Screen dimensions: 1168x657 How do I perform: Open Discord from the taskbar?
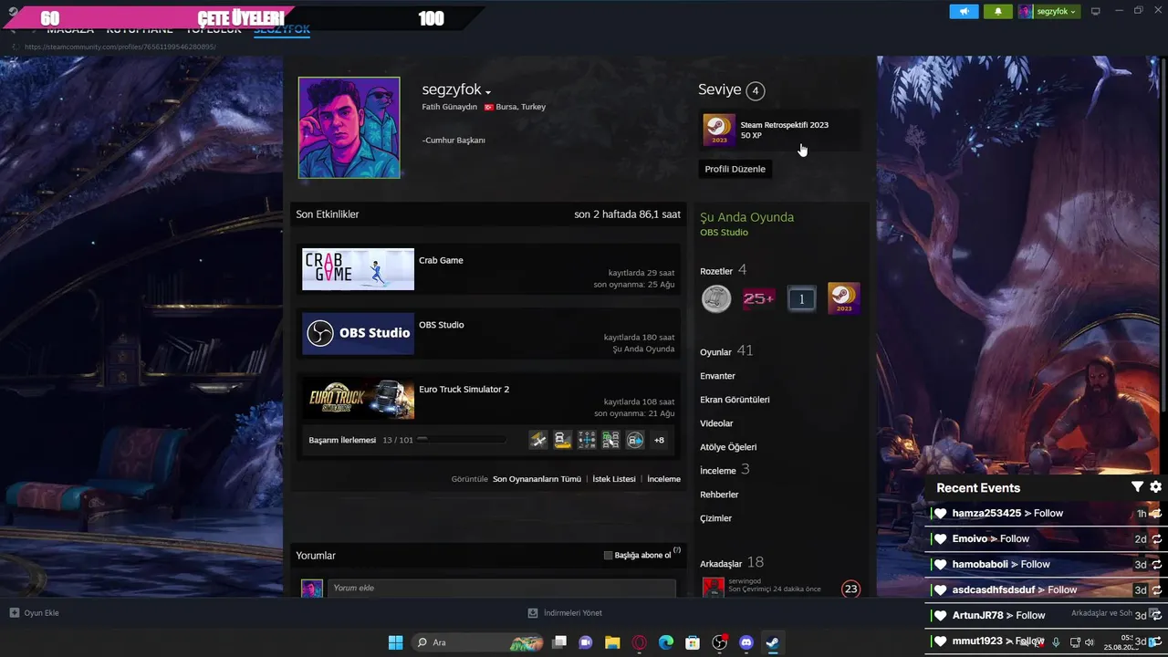tap(746, 642)
